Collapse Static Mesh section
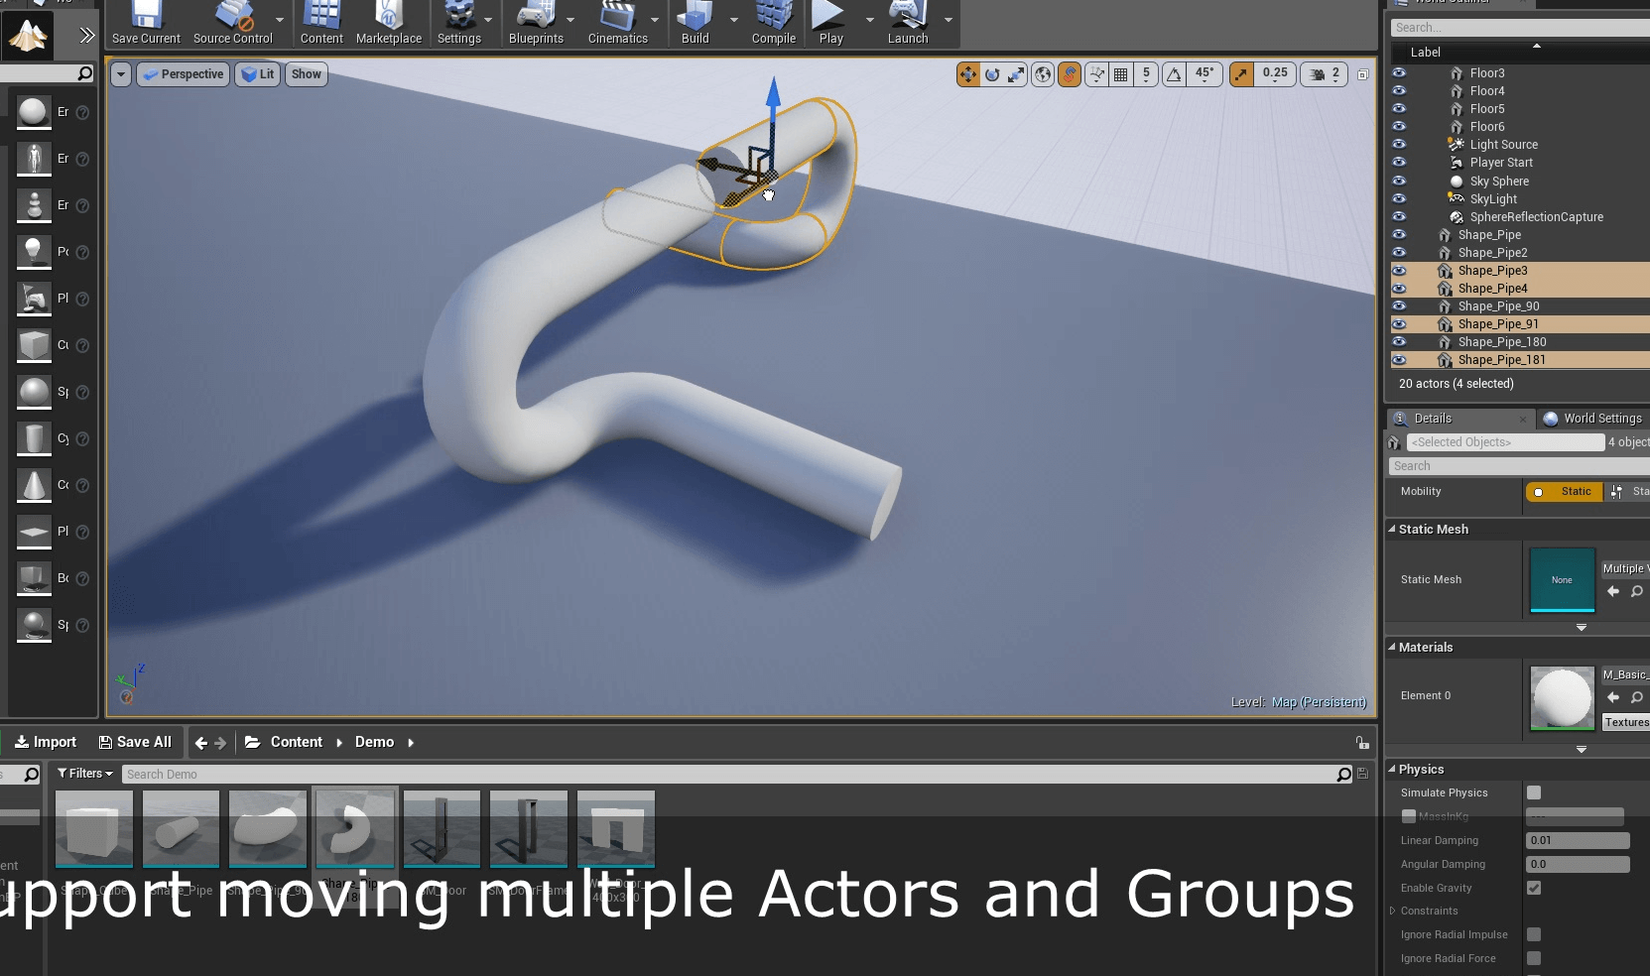 [1392, 530]
